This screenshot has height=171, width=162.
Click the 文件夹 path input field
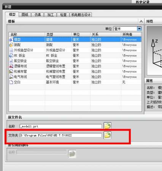tap(61, 135)
